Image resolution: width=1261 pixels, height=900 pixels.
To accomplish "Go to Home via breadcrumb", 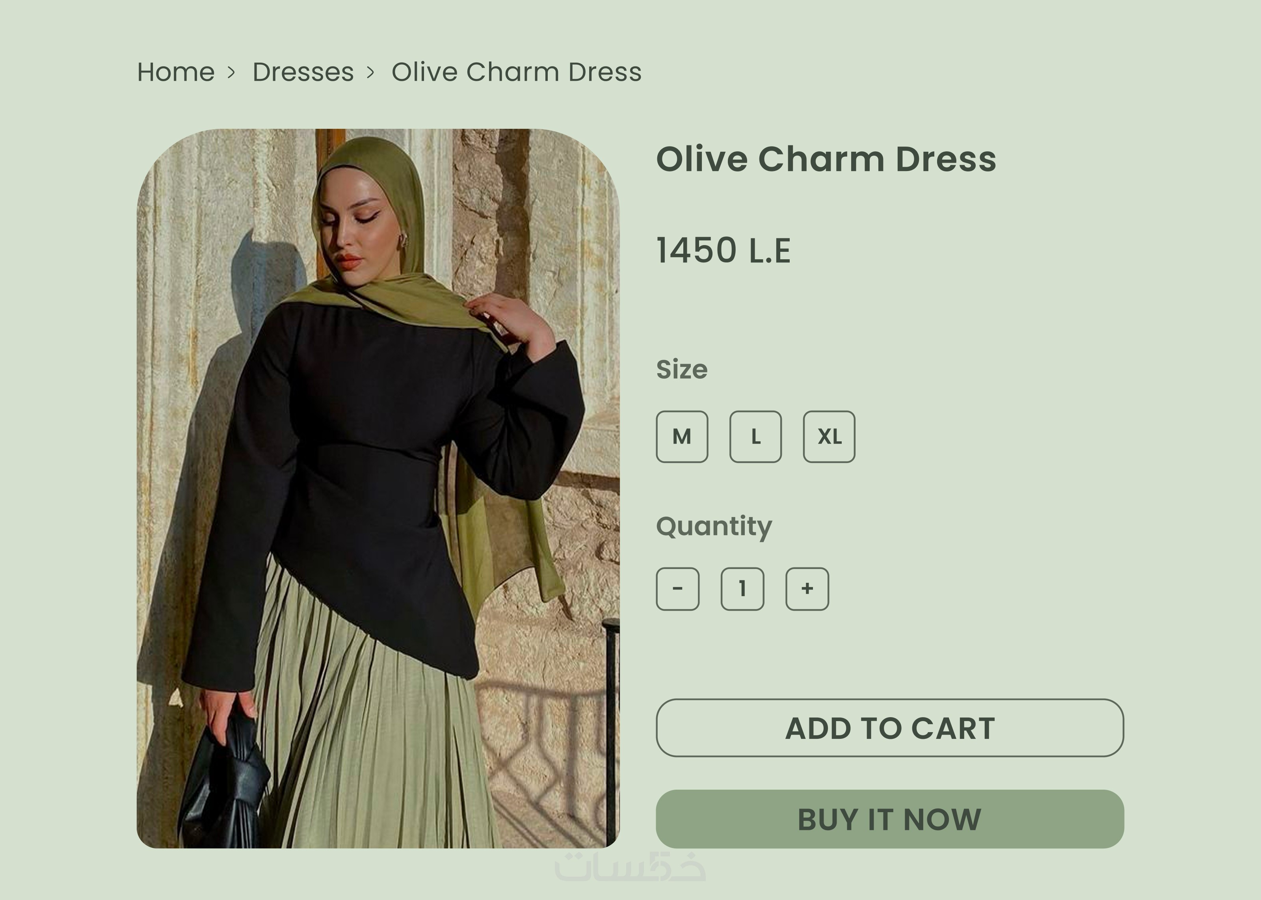I will (x=176, y=72).
